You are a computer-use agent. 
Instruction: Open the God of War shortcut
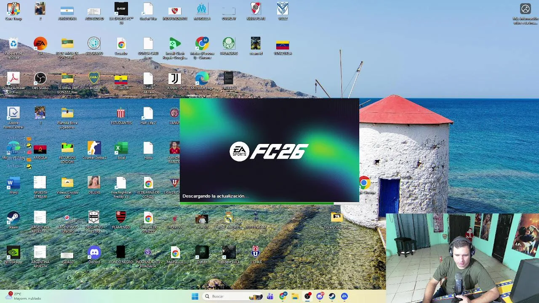[x=148, y=12]
